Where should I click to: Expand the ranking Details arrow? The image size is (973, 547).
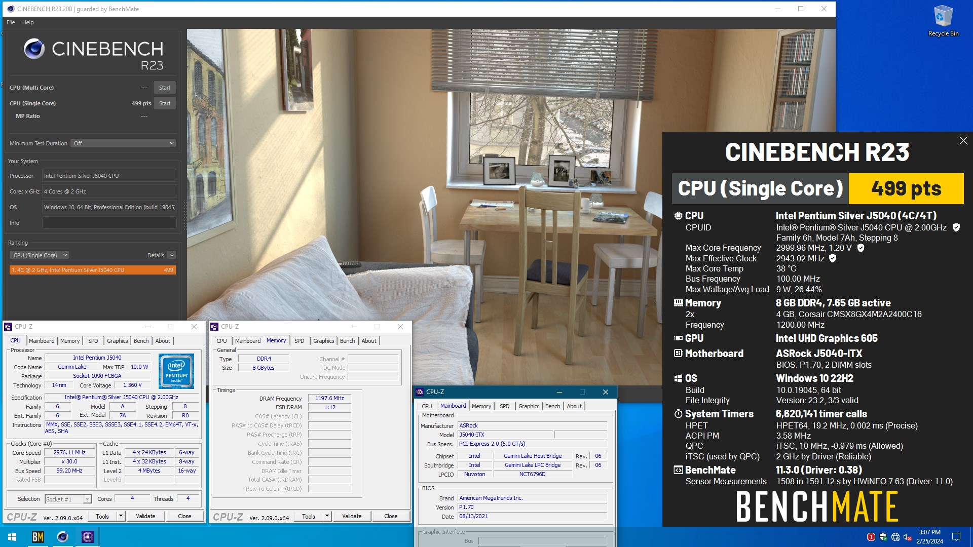[172, 255]
